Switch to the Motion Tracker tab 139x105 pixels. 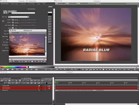pos(14,4)
